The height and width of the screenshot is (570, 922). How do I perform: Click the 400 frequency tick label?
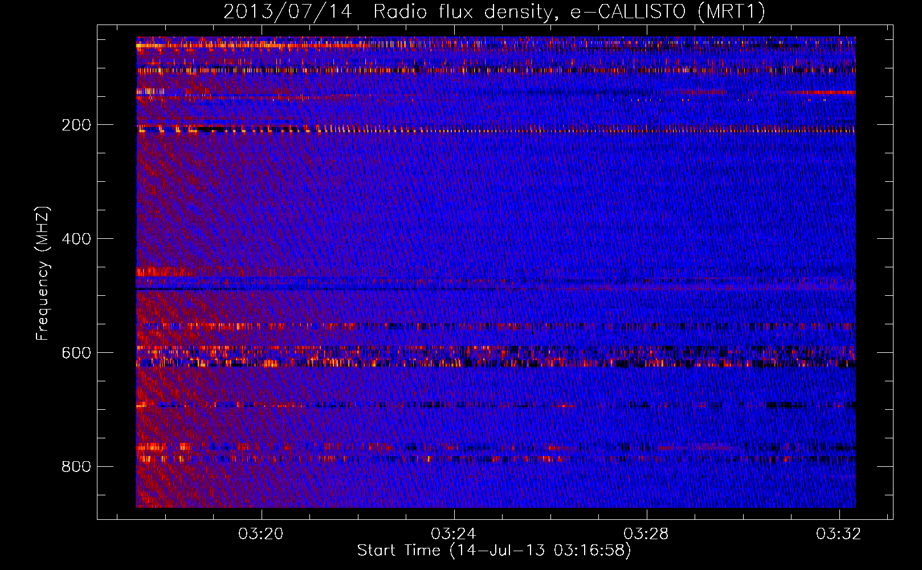click(76, 239)
